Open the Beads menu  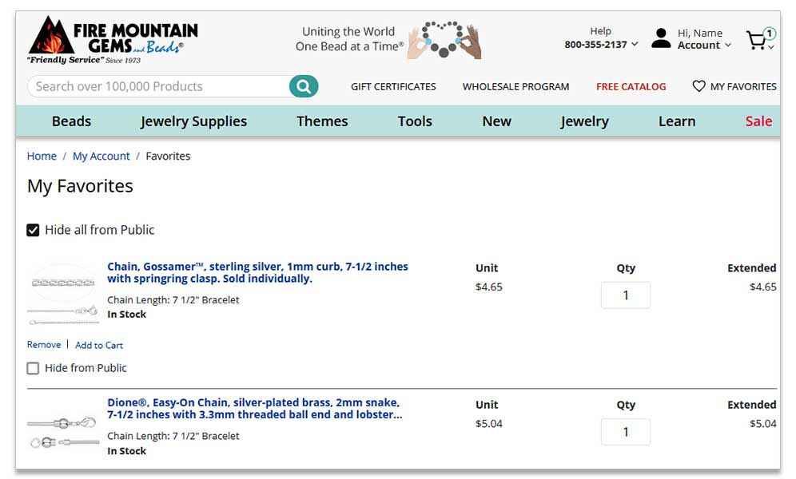72,121
